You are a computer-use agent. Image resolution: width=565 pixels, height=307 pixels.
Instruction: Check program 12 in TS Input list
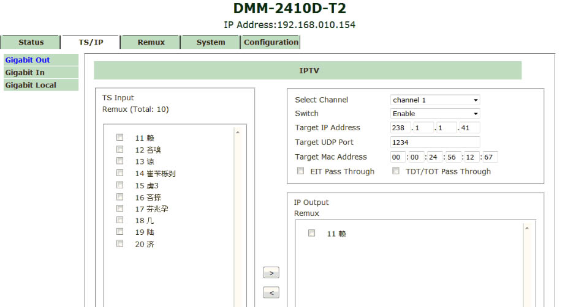[x=119, y=149]
